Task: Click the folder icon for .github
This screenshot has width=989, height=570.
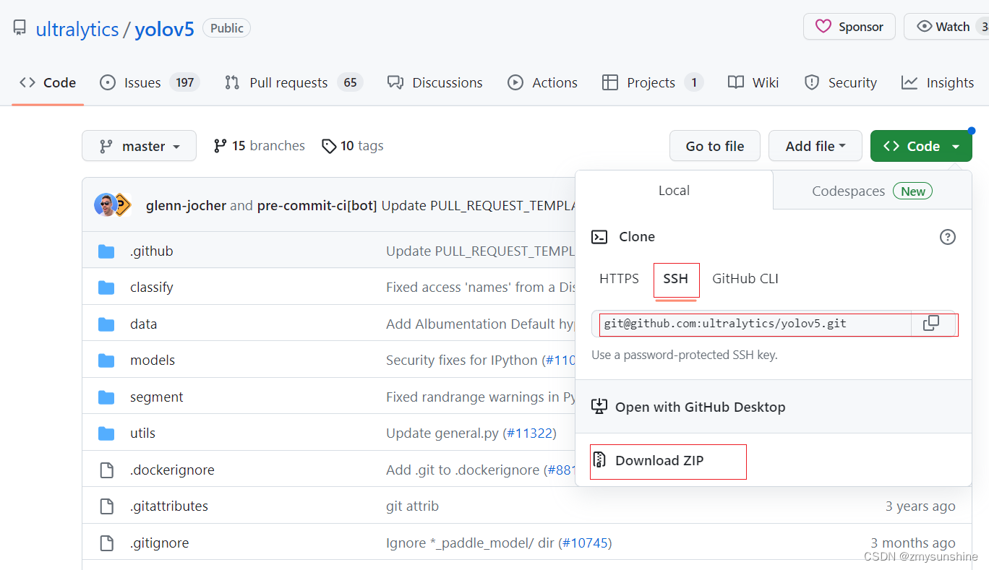Action: [106, 251]
